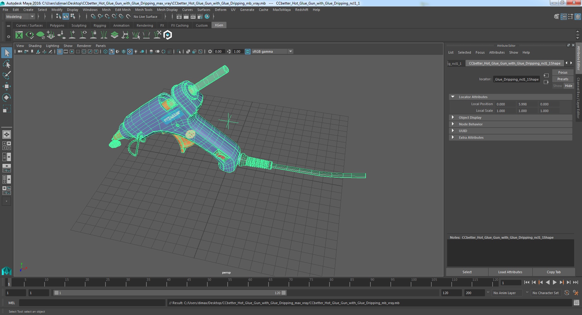Click XGen guide lock icon

pyautogui.click(x=94, y=35)
